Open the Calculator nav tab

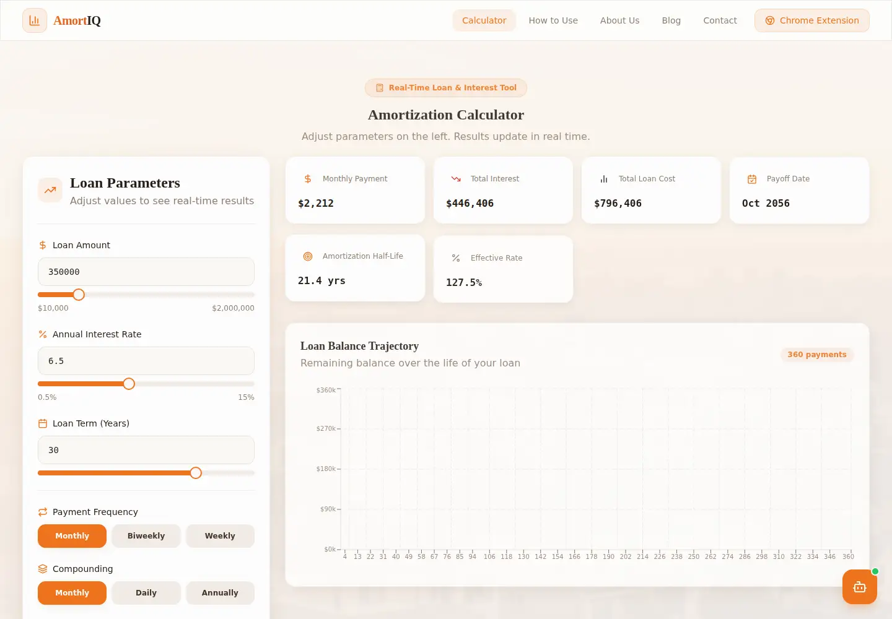coord(484,20)
